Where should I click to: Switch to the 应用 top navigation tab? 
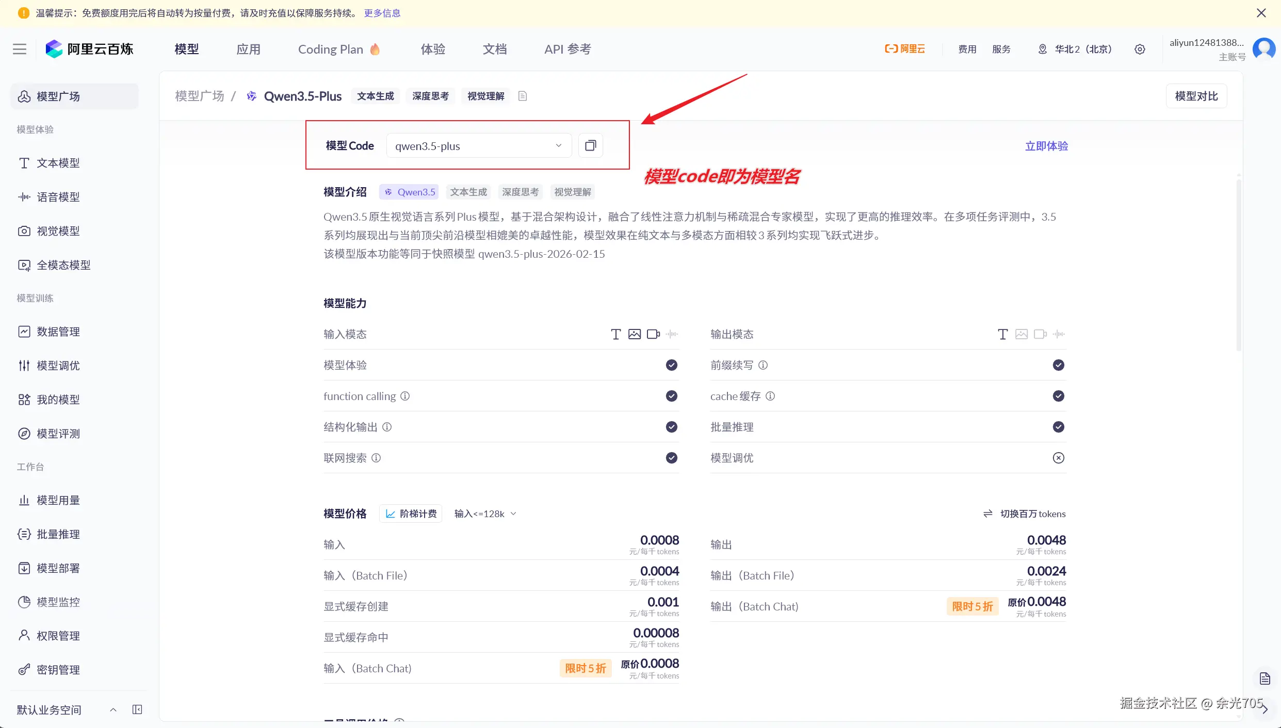tap(248, 49)
